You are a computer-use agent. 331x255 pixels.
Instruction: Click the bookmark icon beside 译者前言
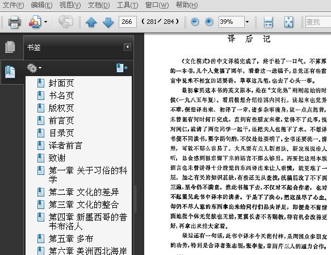(41, 145)
